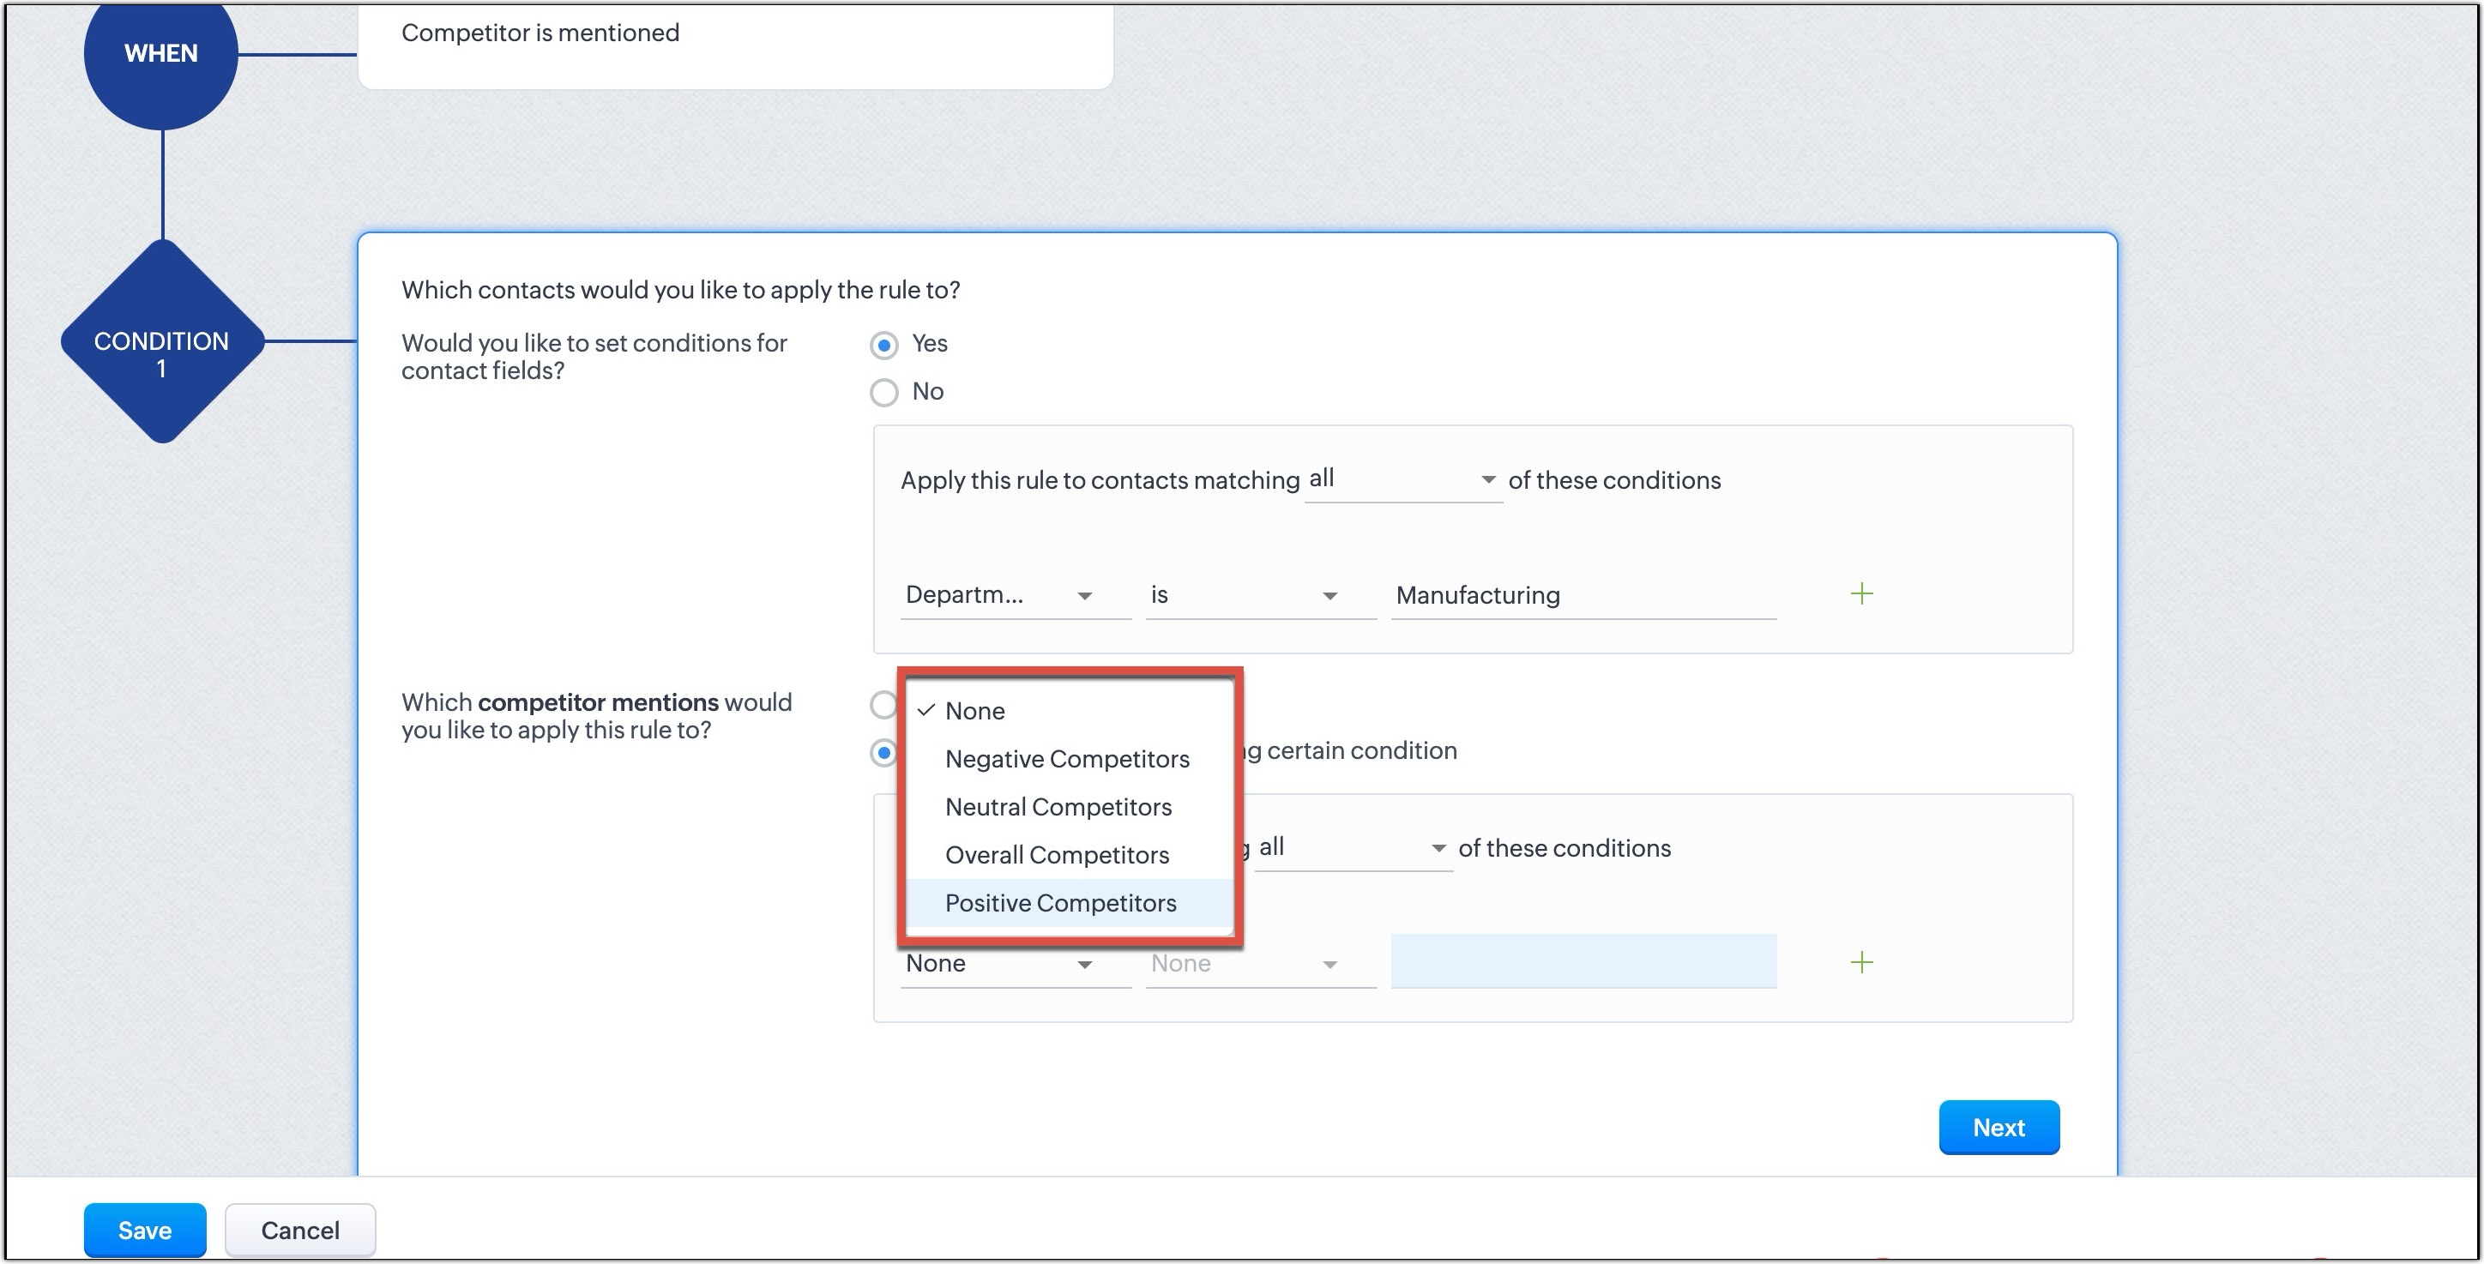Click the Cancel button
The width and height of the screenshot is (2484, 1264).
pos(300,1231)
